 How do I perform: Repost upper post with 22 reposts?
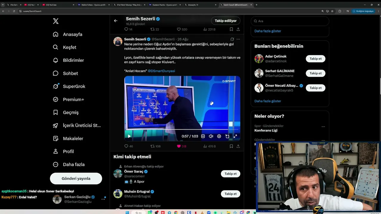pyautogui.click(x=155, y=29)
